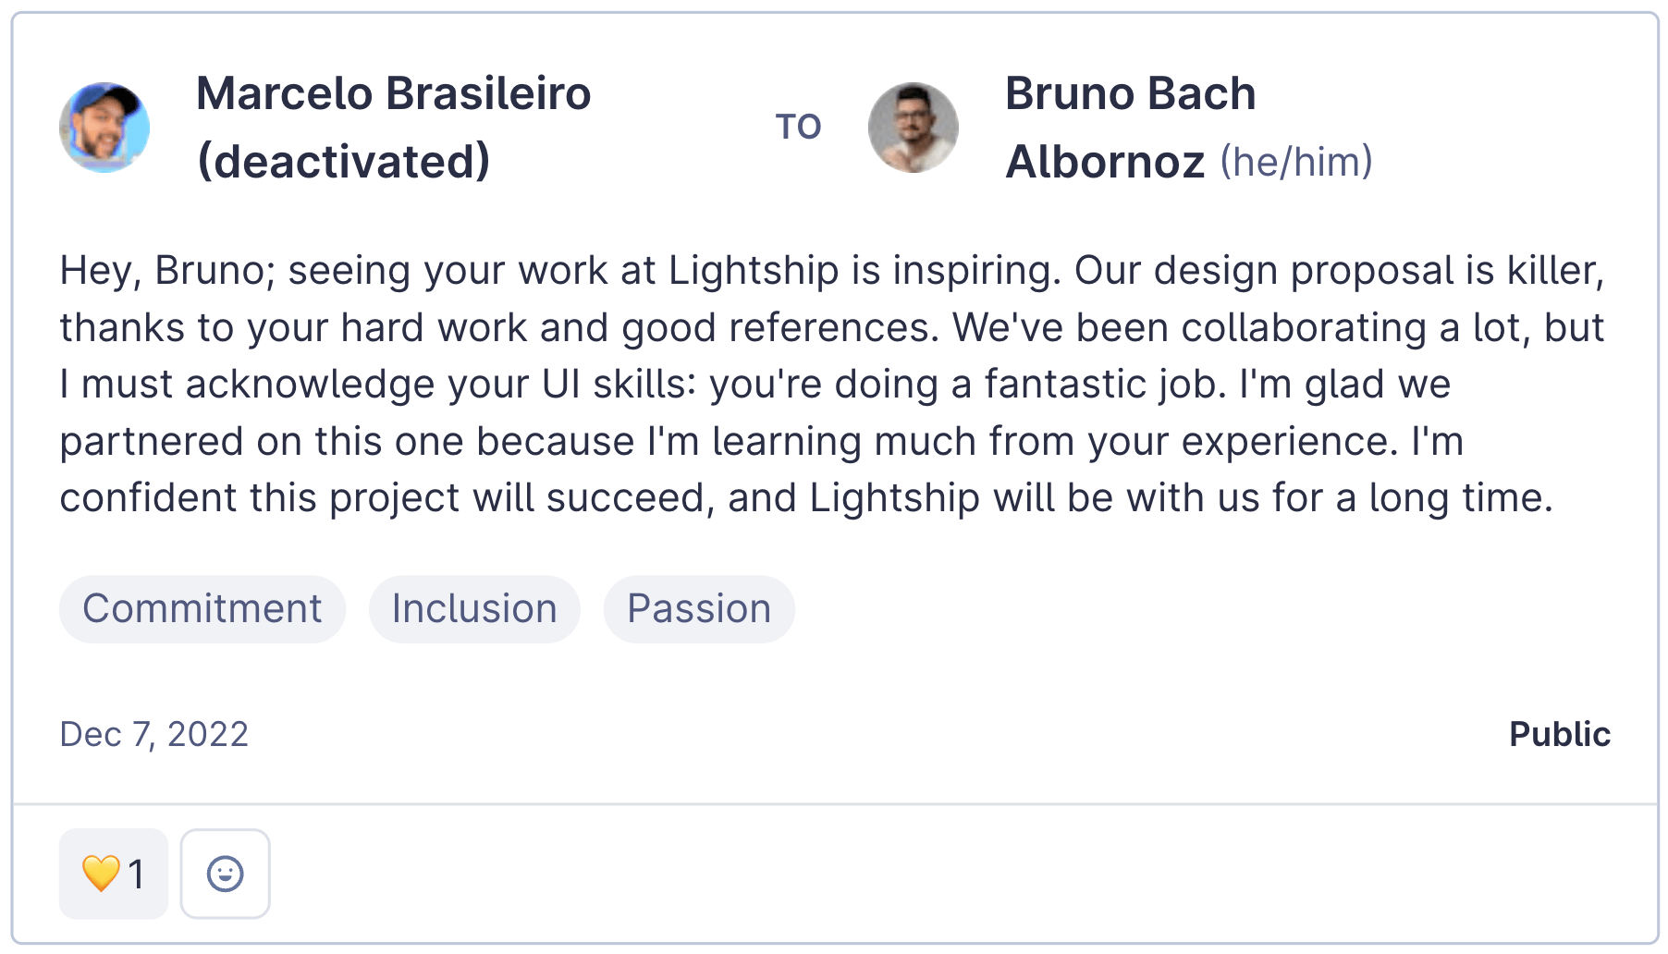1668x954 pixels.
Task: Click Marcelo Brasileiro's profile avatar
Action: click(104, 128)
